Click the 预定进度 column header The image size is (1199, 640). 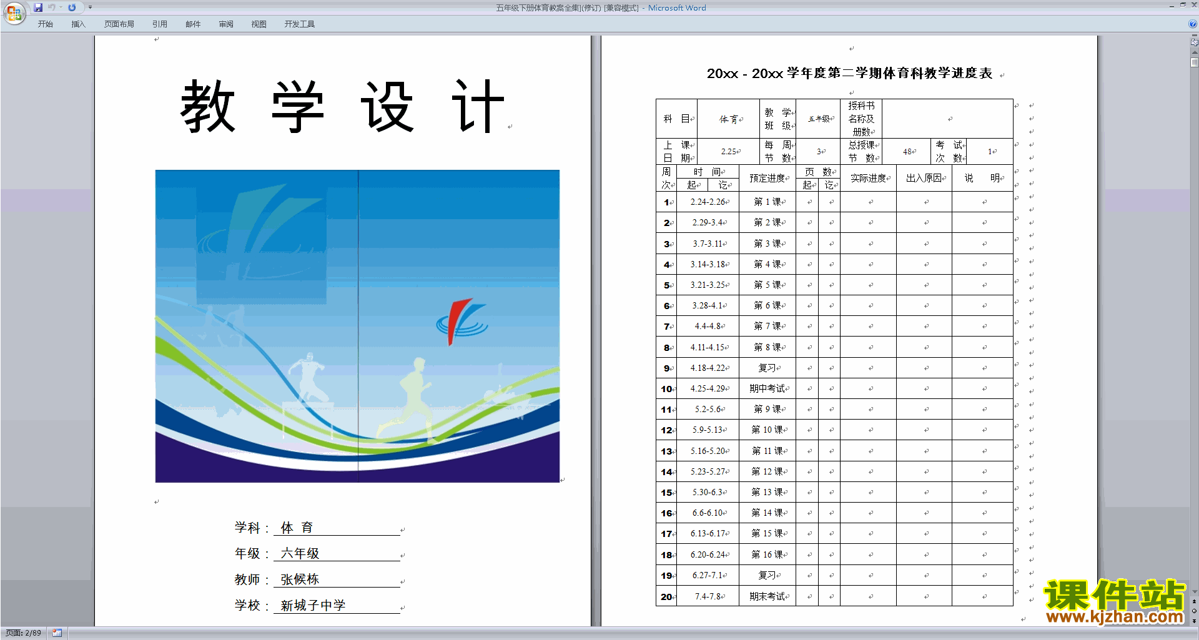(767, 178)
